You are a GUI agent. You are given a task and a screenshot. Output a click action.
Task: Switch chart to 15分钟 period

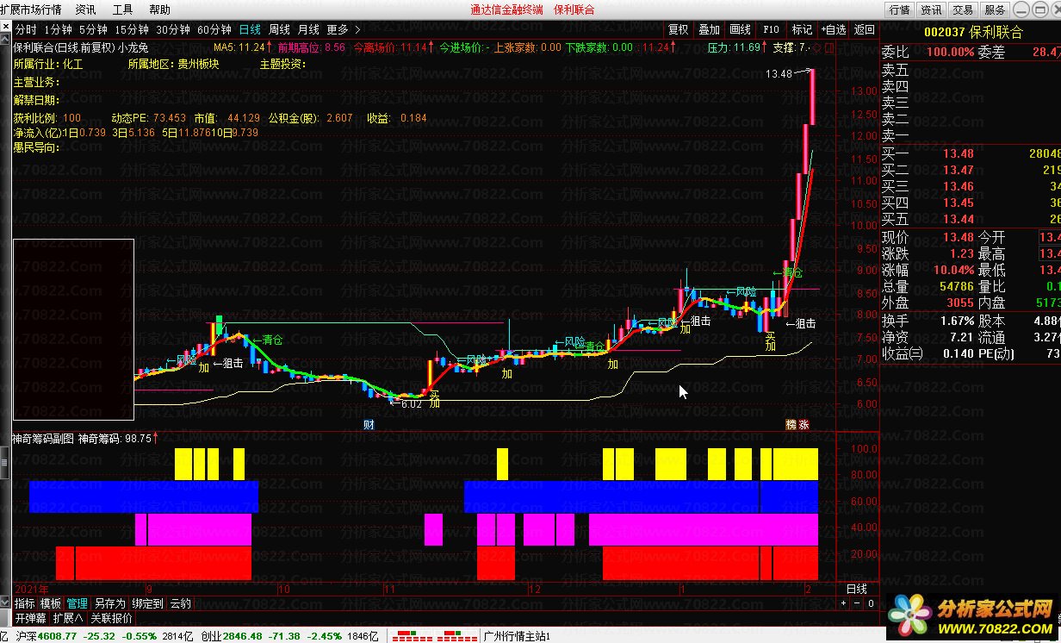(x=132, y=29)
